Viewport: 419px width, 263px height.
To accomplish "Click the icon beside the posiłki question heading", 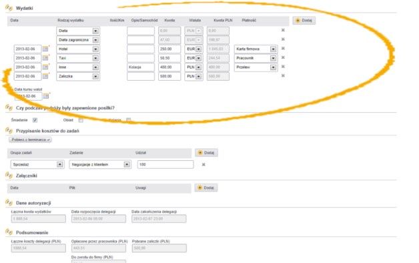I will point(9,107).
